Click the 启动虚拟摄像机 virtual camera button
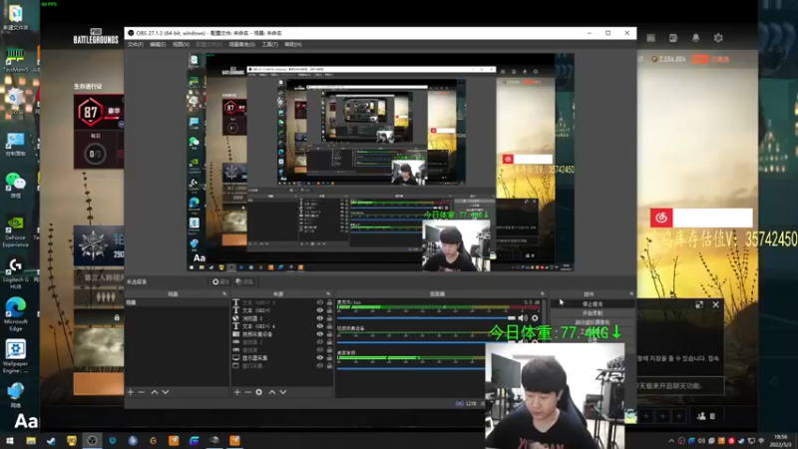798x449 pixels. coord(592,322)
